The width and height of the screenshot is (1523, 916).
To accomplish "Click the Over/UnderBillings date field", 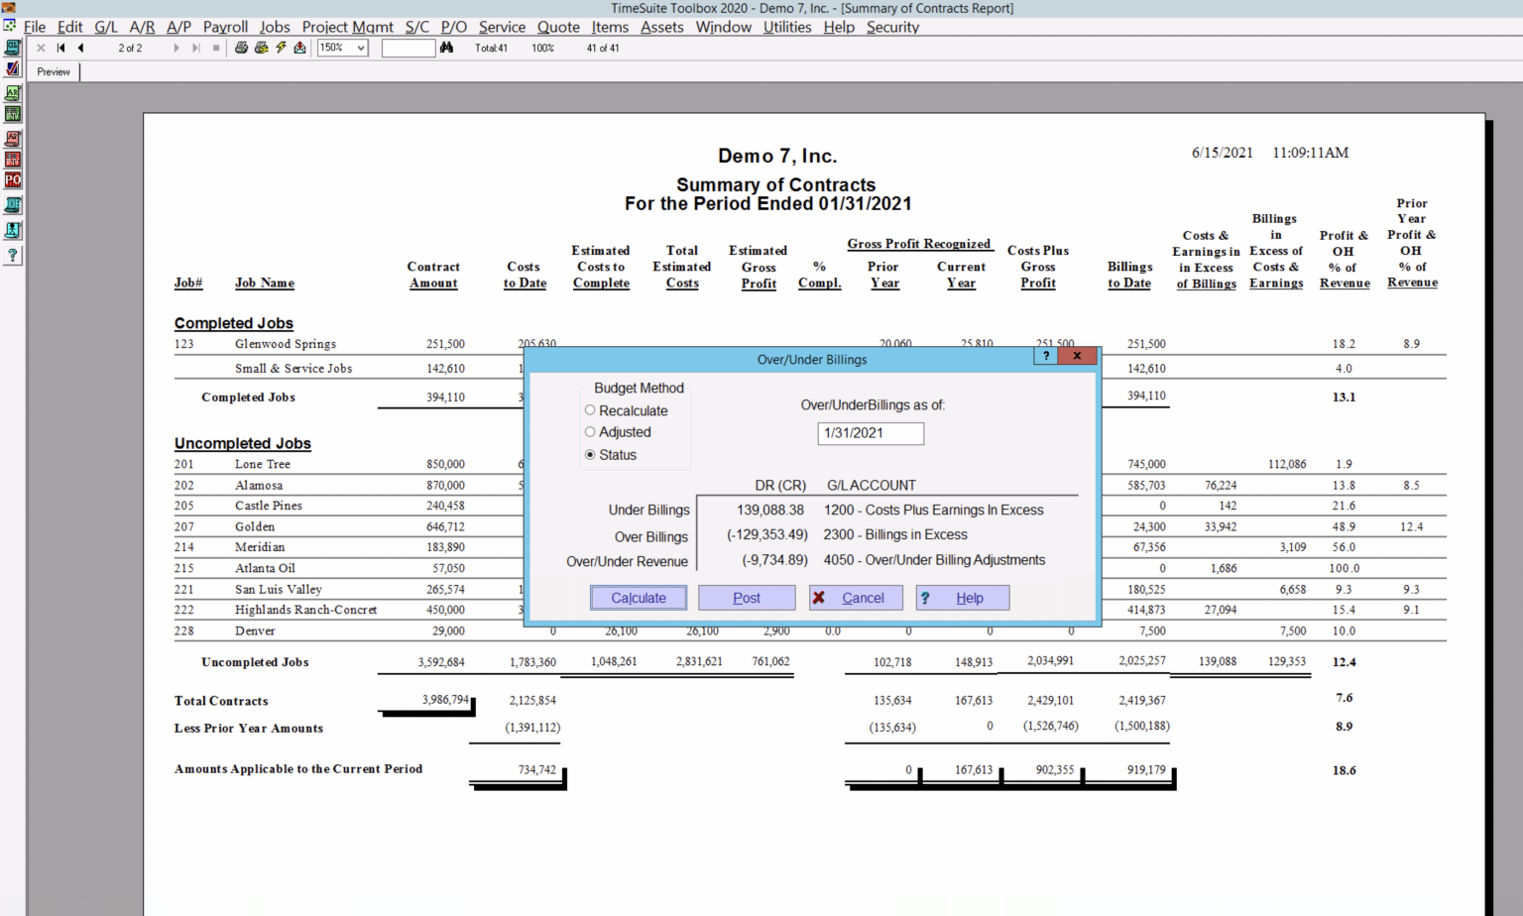I will click(870, 433).
